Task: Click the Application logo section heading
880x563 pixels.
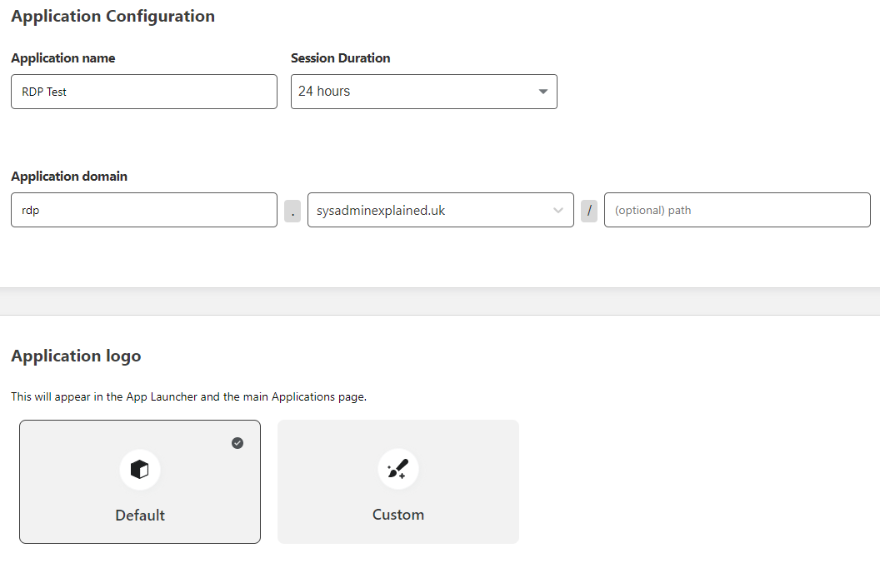Action: pos(76,356)
